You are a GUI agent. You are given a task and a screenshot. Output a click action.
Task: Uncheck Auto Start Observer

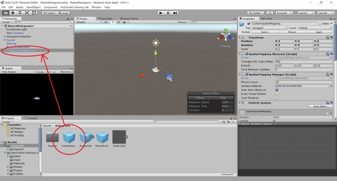277,90
